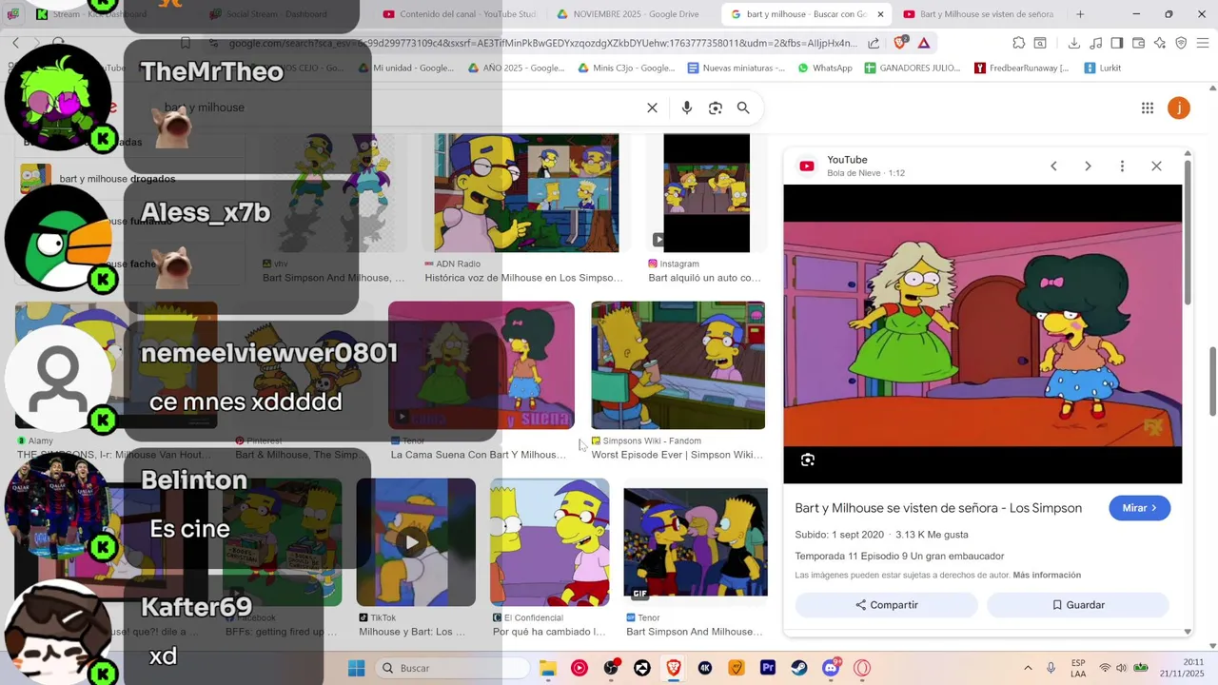Viewport: 1218px width, 685px height.
Task: Open the WhatsApp bookmark
Action: pos(825,68)
